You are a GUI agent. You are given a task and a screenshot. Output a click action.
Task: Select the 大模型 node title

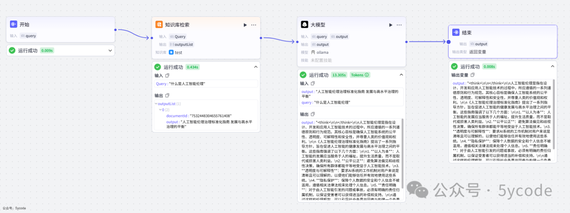(318, 25)
